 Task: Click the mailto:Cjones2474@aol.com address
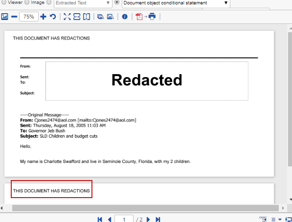click(x=107, y=120)
